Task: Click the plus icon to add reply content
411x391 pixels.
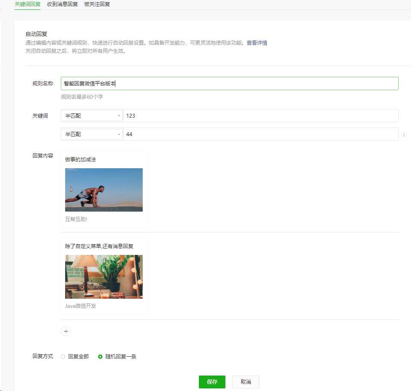Action: click(66, 331)
